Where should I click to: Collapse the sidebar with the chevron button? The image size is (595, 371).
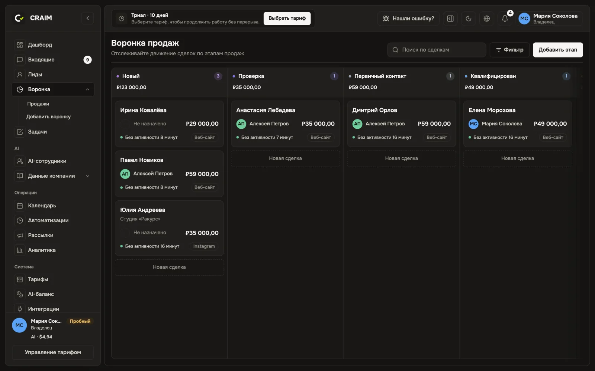[87, 18]
